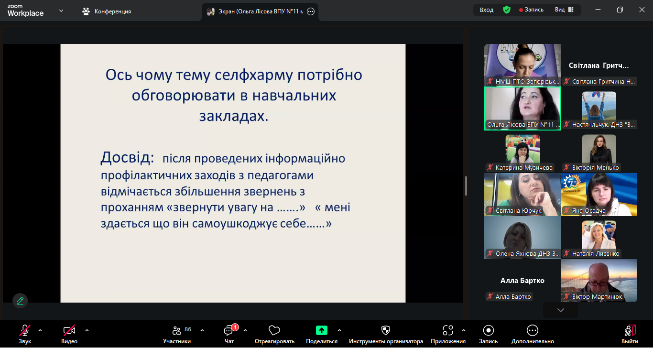Viewport: 653px width, 348px height.
Task: Expand audio options arrow next to Звук
Action: pyautogui.click(x=40, y=330)
